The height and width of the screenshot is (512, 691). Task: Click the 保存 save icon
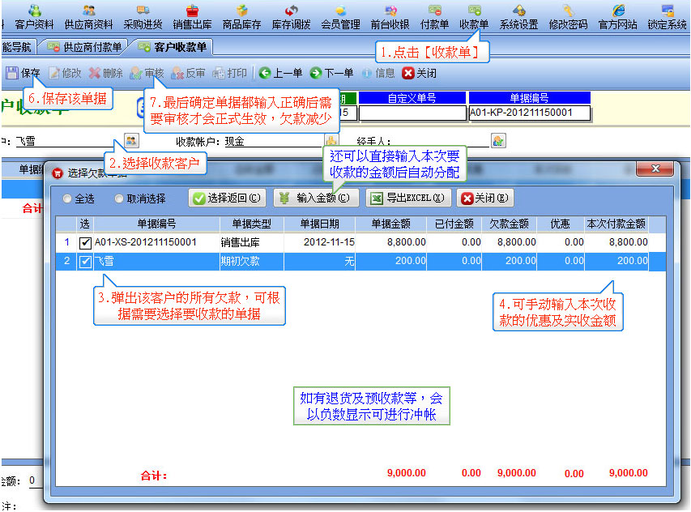(12, 73)
